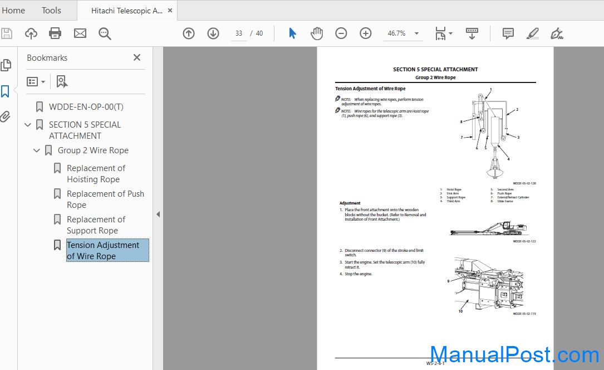Send file by email icon
This screenshot has height=370, width=604.
click(80, 33)
